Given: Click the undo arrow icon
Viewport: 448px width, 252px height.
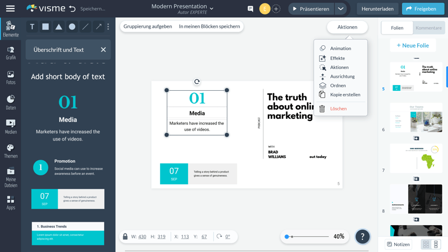Looking at the screenshot, I should click(x=72, y=9).
